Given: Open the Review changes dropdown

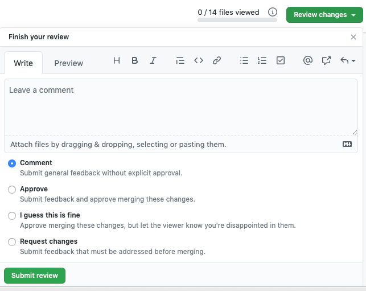Looking at the screenshot, I should (324, 15).
